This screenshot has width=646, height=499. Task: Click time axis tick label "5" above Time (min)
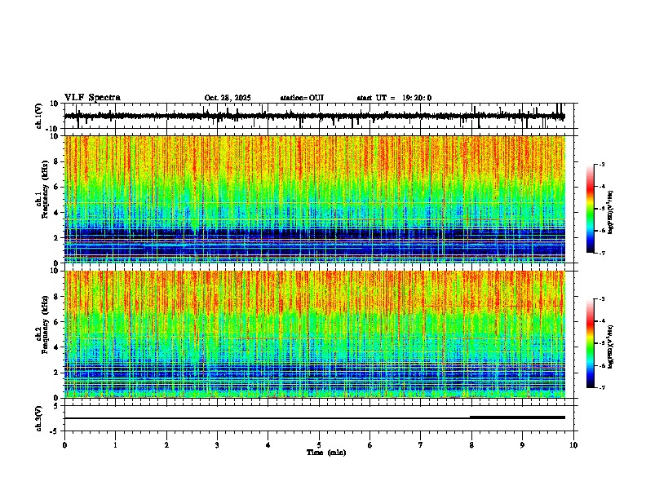pos(319,445)
